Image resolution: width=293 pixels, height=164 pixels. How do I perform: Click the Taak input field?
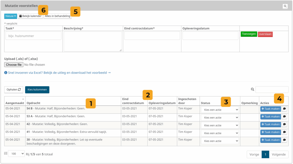click(x=33, y=36)
